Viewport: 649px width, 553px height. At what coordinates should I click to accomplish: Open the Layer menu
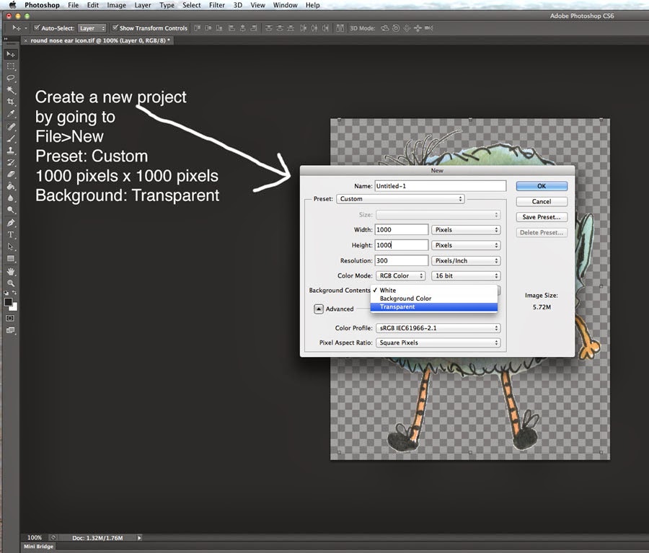coord(142,5)
